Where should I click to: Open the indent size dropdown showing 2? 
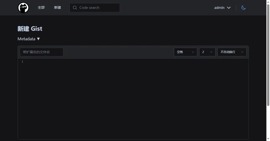[207, 52]
